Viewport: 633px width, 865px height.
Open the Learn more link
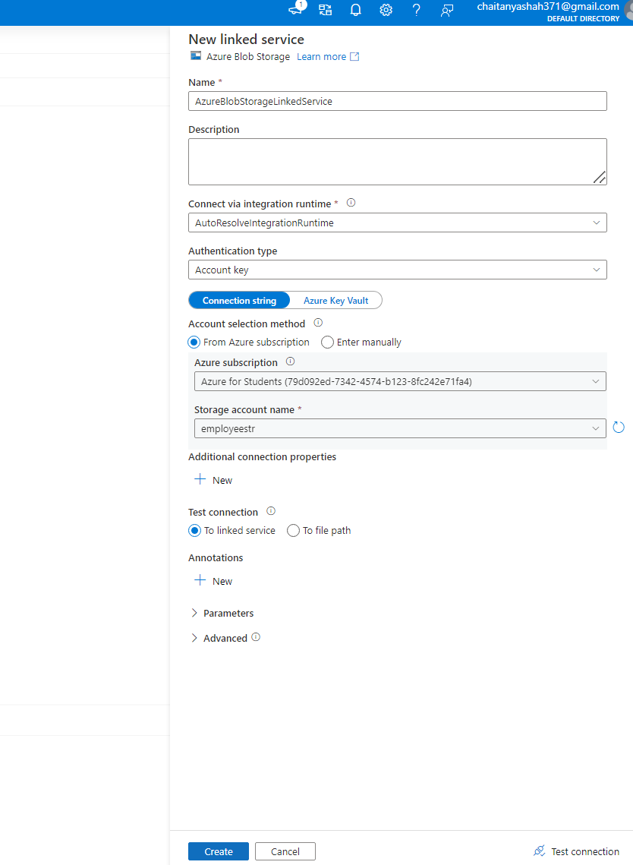click(322, 56)
